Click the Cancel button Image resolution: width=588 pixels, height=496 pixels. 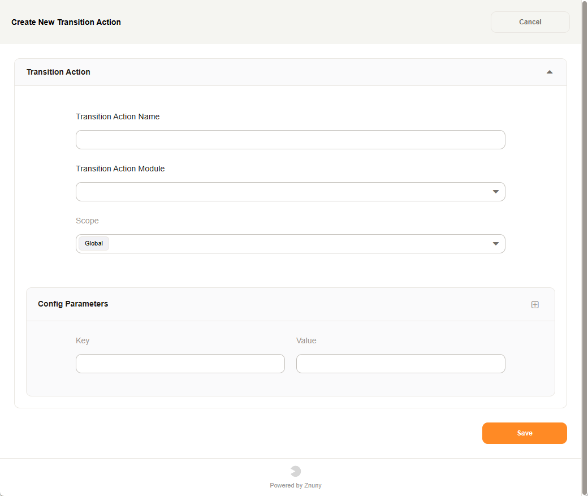tap(529, 21)
